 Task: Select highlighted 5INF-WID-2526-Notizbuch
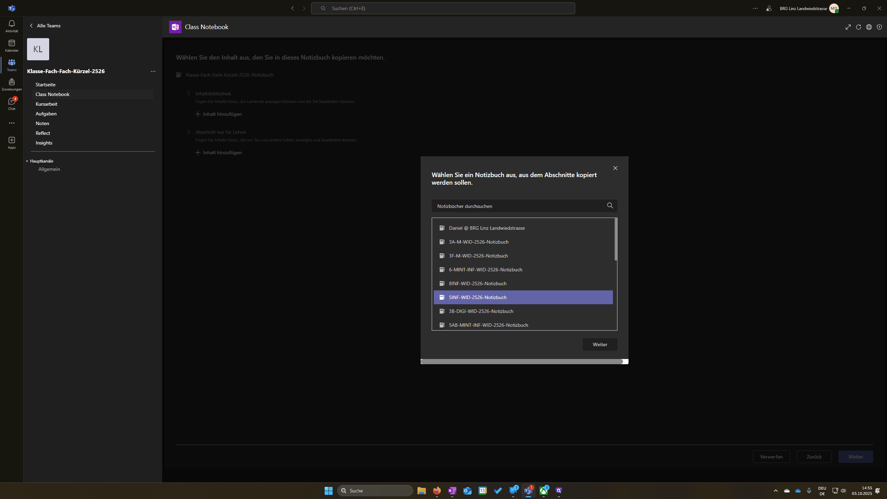(523, 297)
